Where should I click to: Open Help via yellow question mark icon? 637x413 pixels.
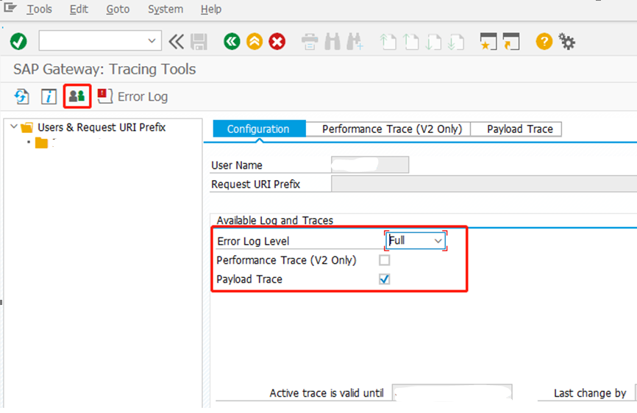(544, 41)
